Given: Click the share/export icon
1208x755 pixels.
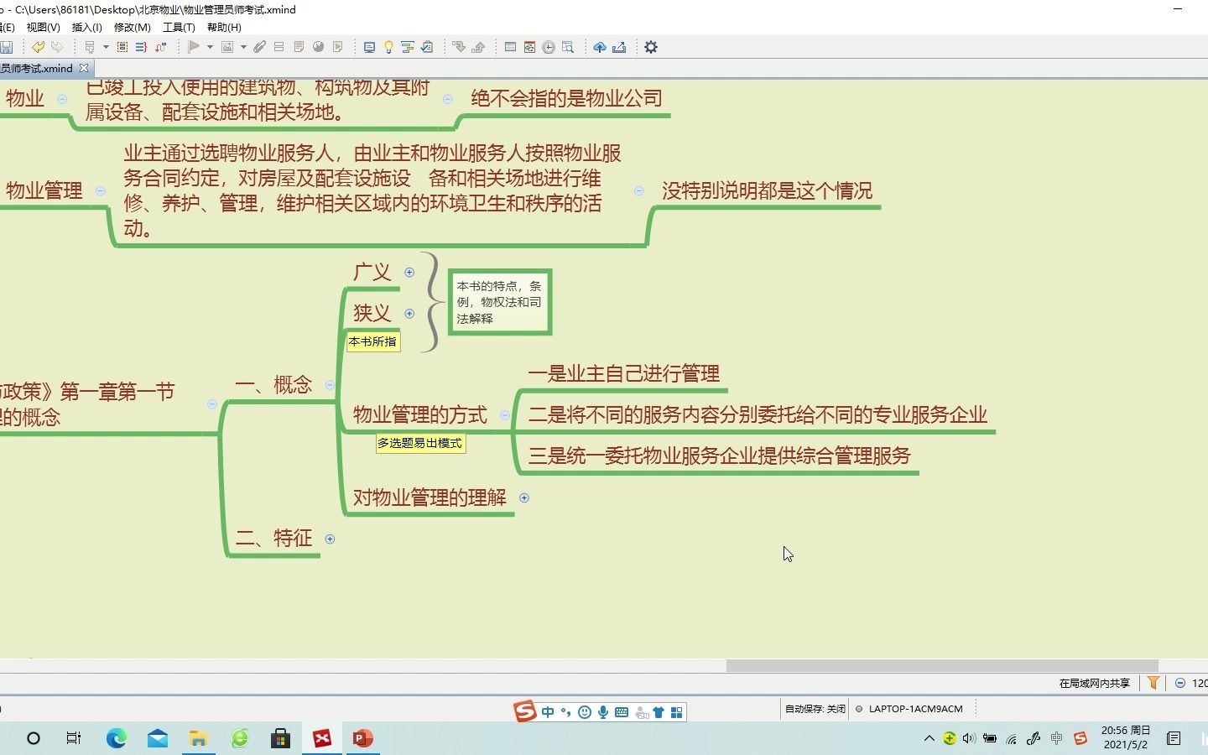Looking at the screenshot, I should [x=619, y=47].
